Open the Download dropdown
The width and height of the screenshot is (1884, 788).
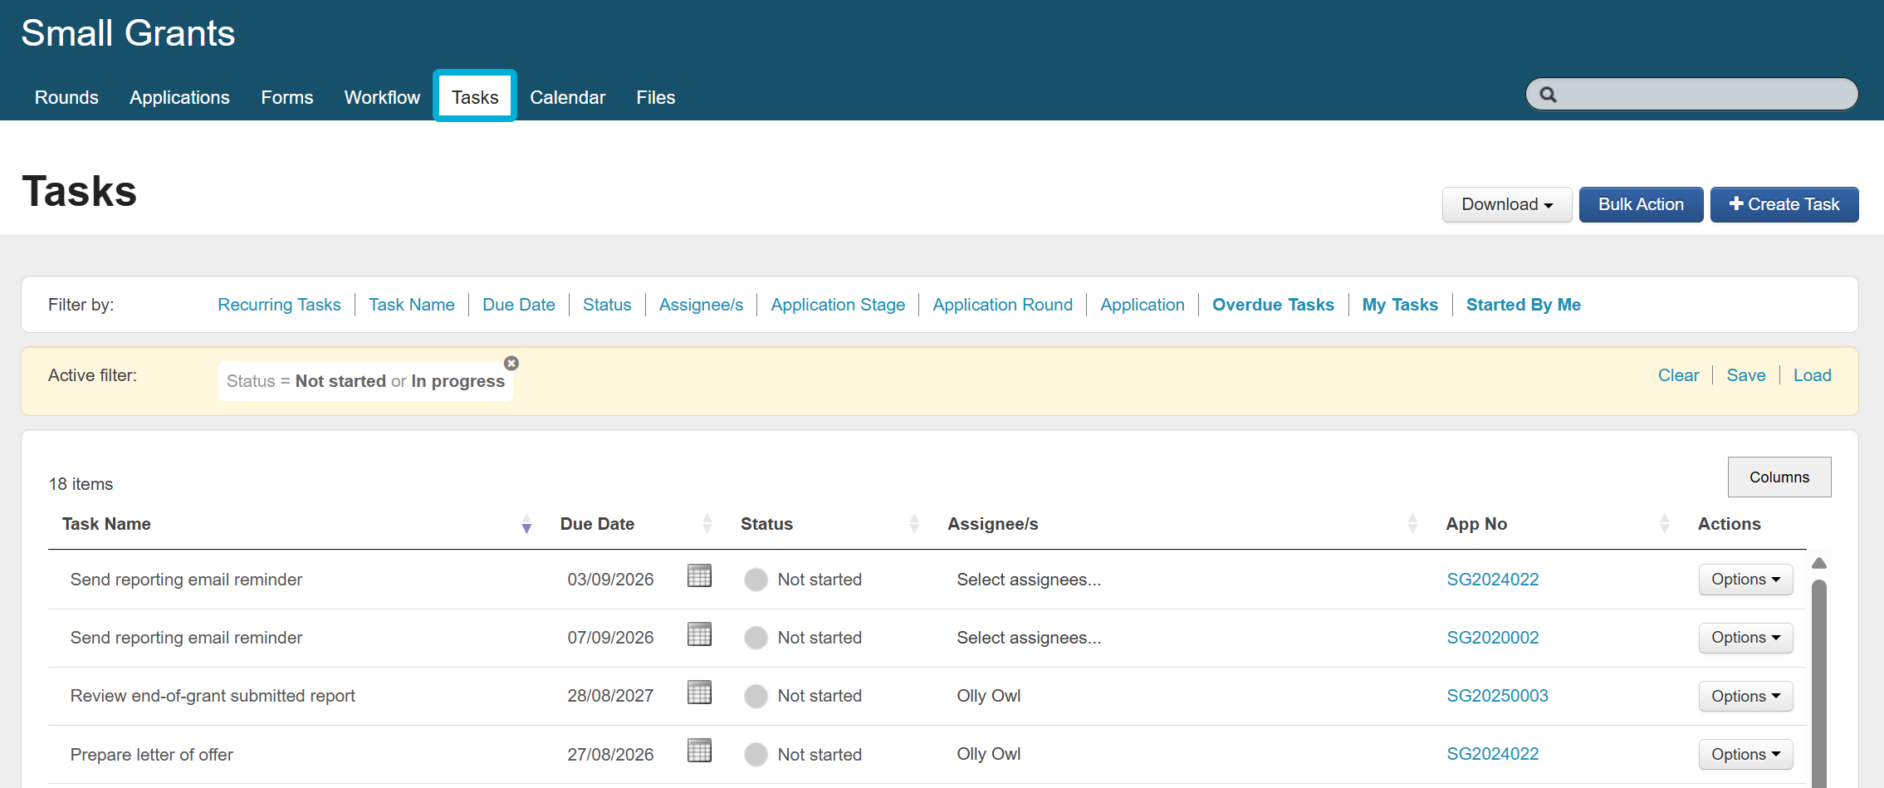(1506, 204)
